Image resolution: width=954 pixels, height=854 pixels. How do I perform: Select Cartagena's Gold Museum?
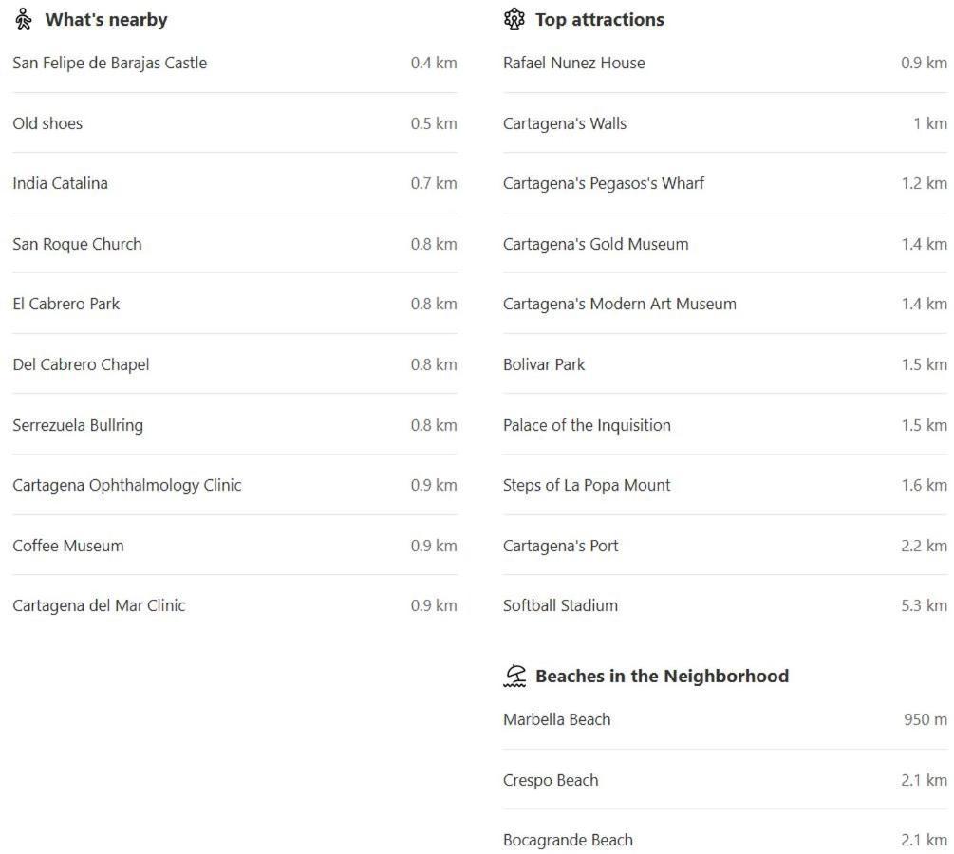pyautogui.click(x=595, y=244)
